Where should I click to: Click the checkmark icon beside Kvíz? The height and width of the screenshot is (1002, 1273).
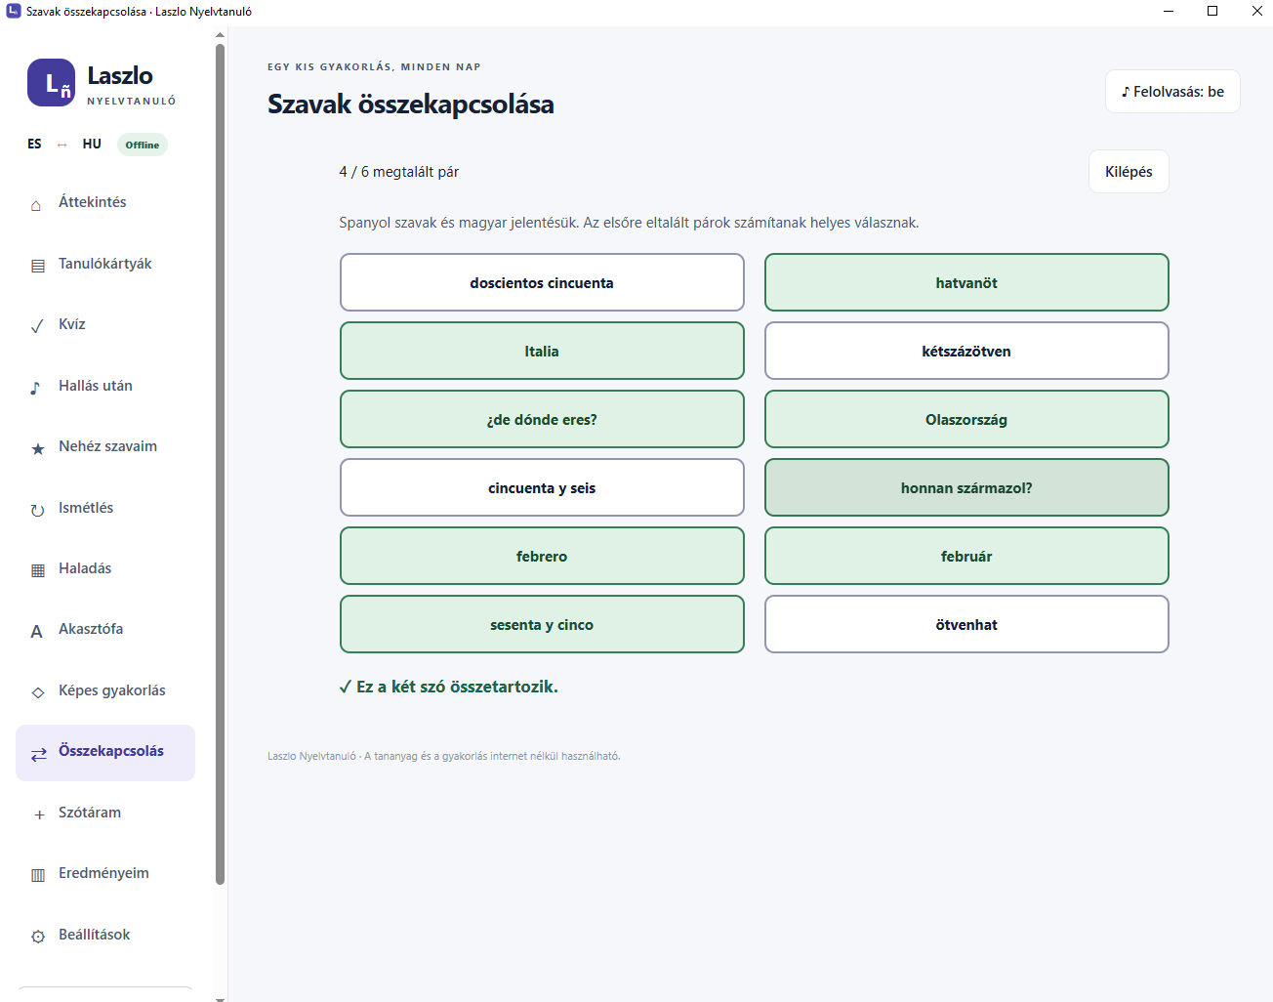tap(37, 326)
